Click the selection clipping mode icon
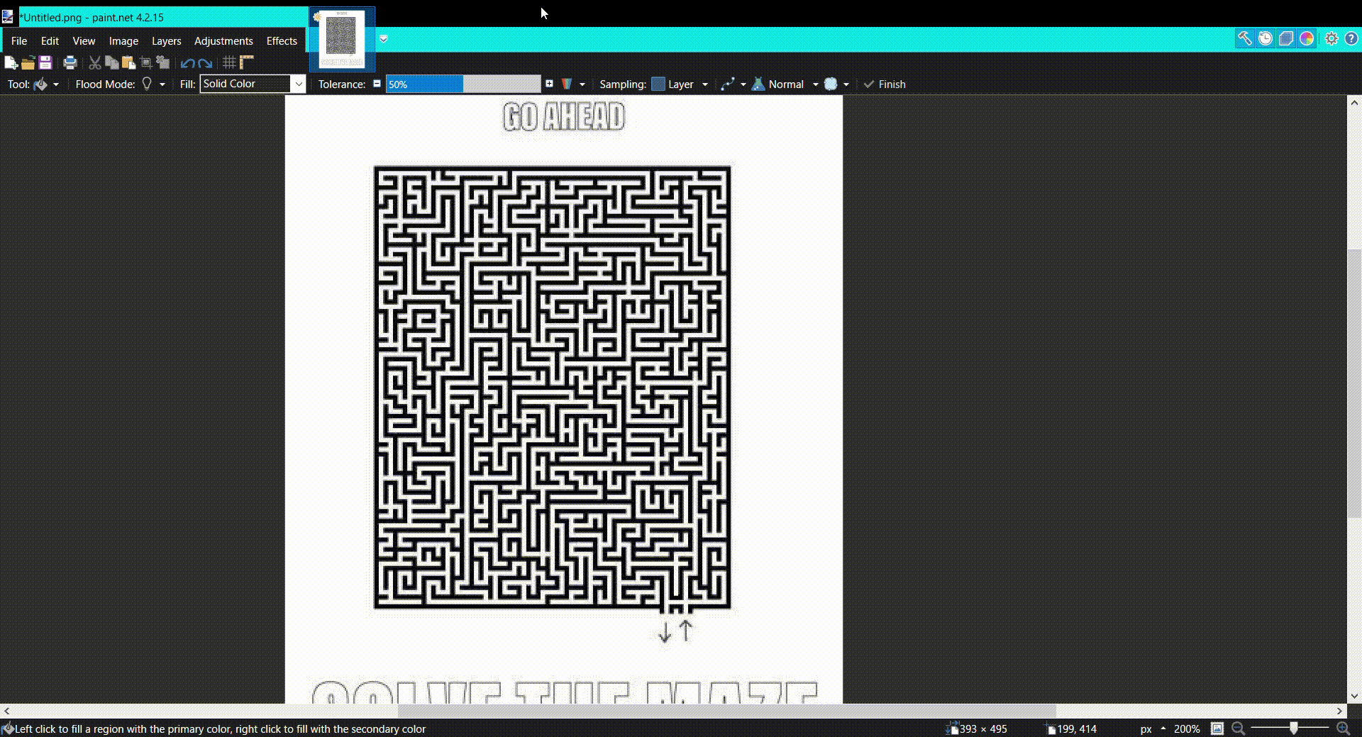Image resolution: width=1362 pixels, height=737 pixels. [831, 84]
